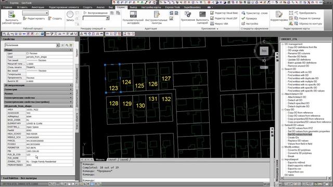Switch to the Аннотации ribbon tab

(x=38, y=7)
